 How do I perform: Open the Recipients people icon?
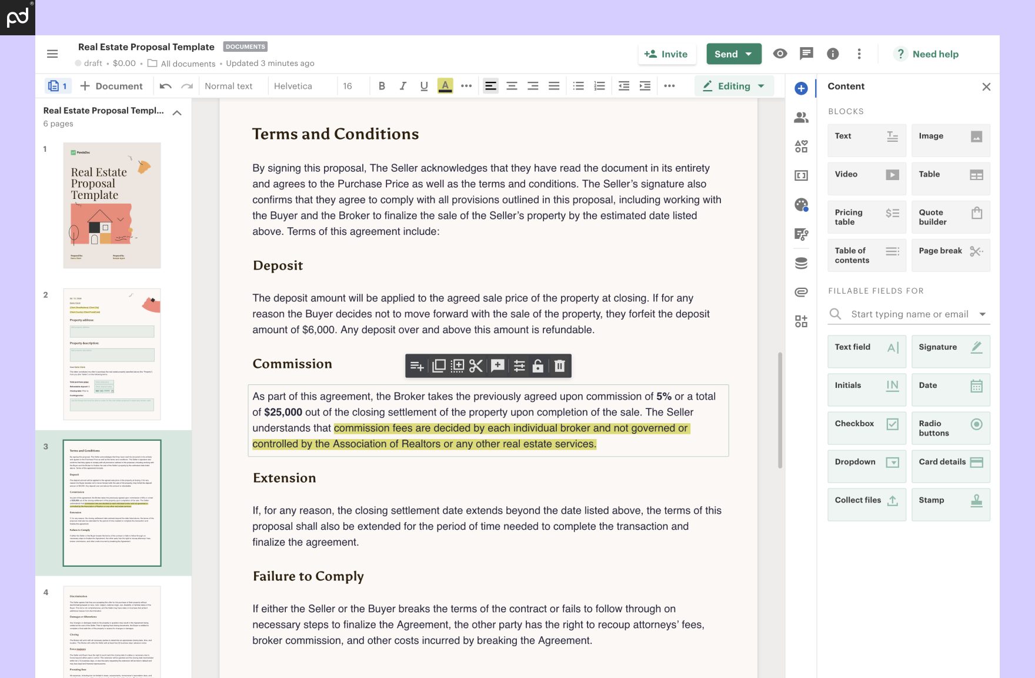[801, 117]
